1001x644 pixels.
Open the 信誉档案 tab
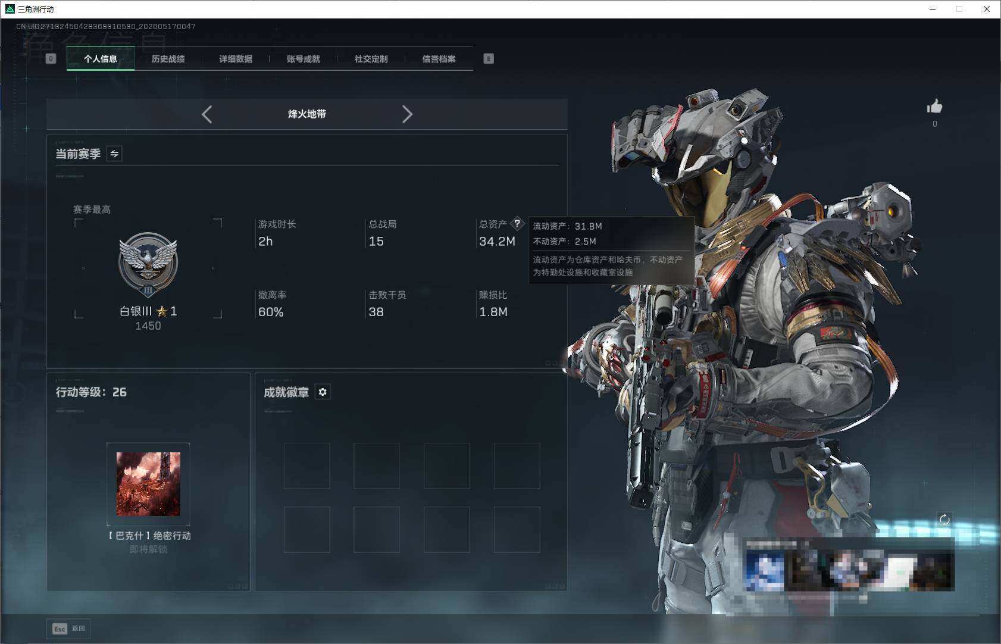point(439,59)
